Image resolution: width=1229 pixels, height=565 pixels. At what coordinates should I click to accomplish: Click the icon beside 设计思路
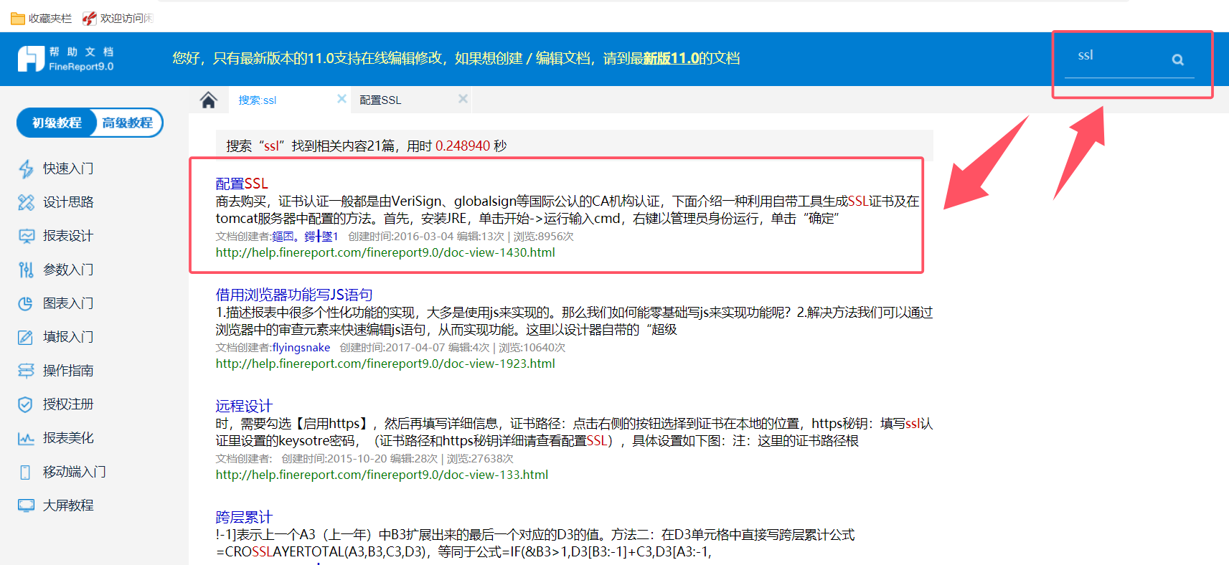coord(26,202)
